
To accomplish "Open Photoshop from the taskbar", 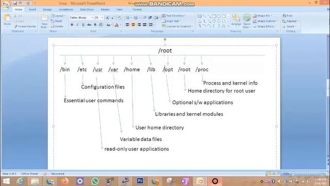I will [140, 181].
